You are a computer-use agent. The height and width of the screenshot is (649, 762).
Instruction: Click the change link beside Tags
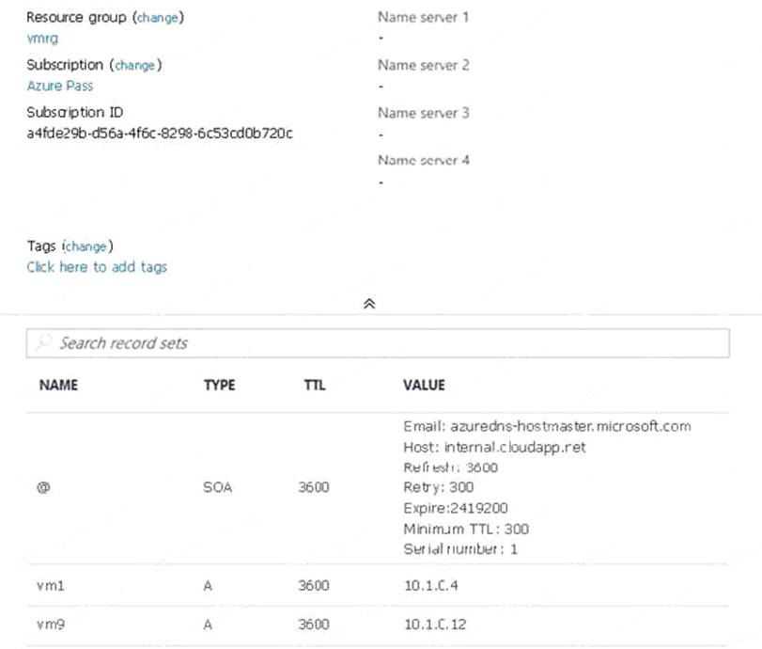tap(86, 246)
